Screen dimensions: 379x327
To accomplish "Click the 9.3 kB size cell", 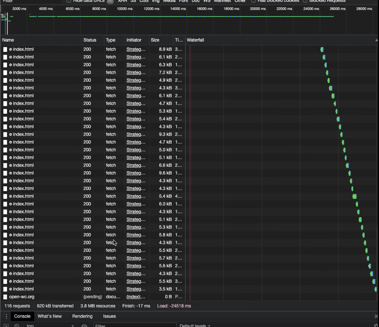I will 165,134.
